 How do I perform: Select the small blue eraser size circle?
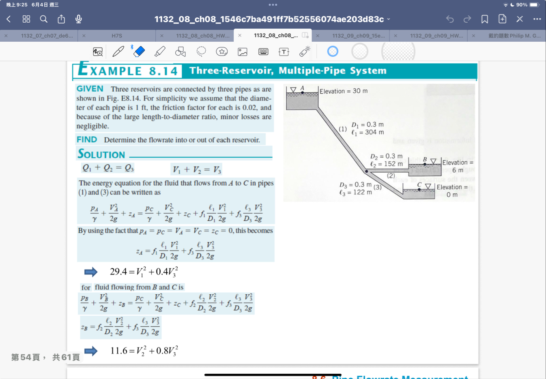(x=333, y=51)
